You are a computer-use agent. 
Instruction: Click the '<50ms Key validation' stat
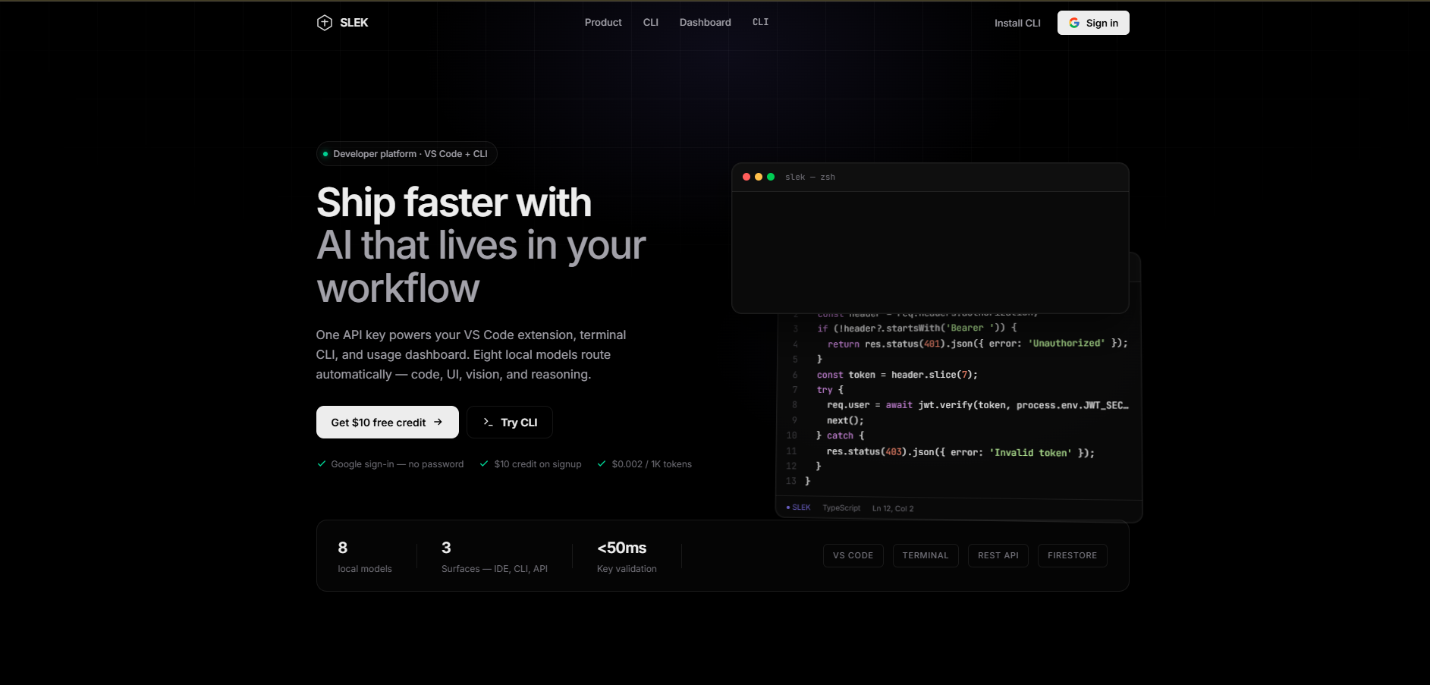click(627, 557)
